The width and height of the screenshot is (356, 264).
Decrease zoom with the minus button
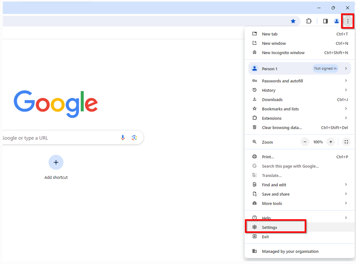point(305,142)
